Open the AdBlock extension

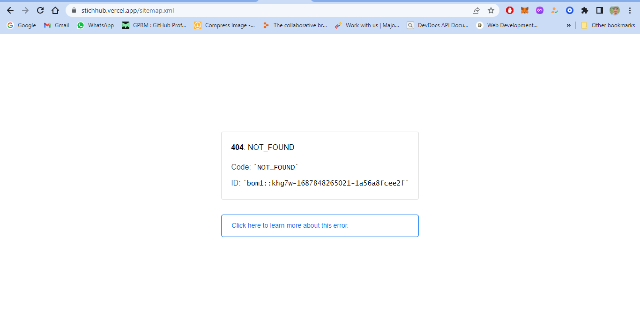click(x=510, y=10)
